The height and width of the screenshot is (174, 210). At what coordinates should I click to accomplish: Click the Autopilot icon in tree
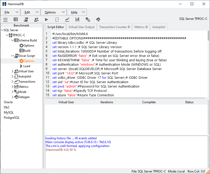pos(16,76)
